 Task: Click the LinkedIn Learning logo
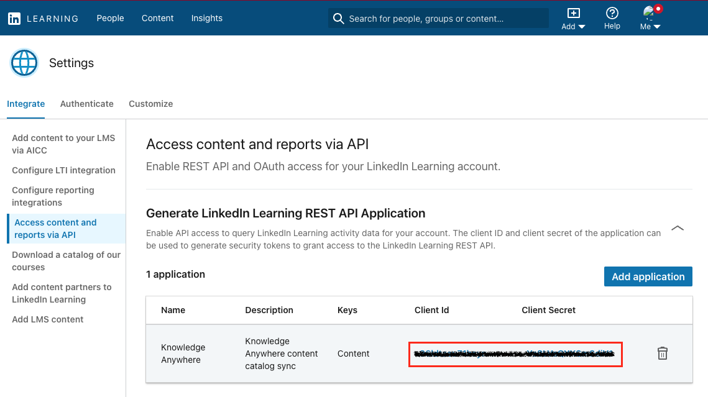(43, 19)
